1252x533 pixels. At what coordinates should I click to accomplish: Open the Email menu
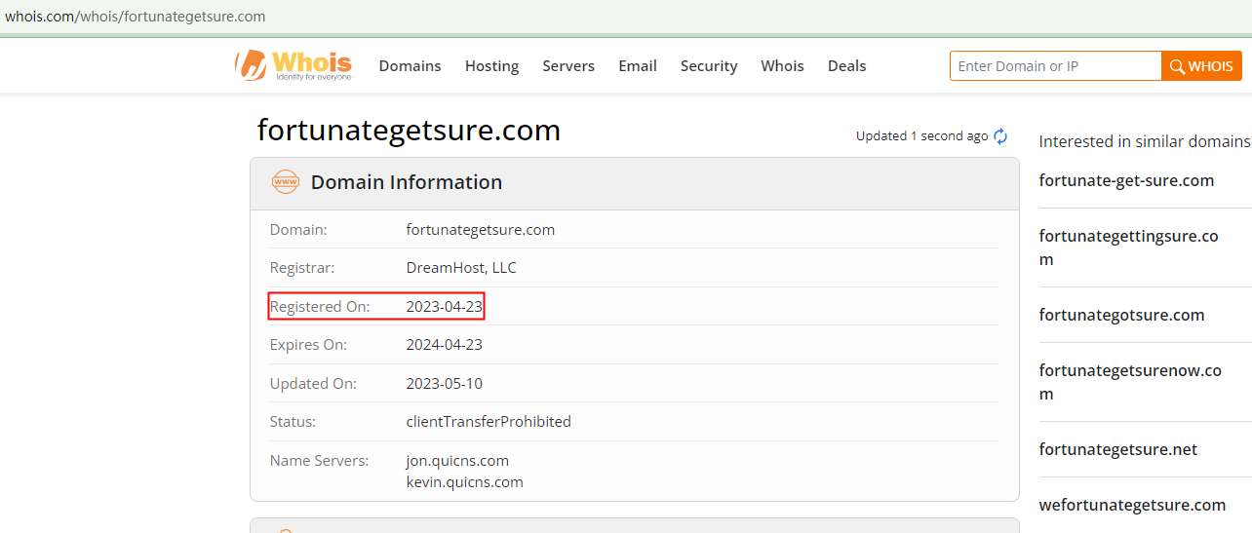(638, 66)
